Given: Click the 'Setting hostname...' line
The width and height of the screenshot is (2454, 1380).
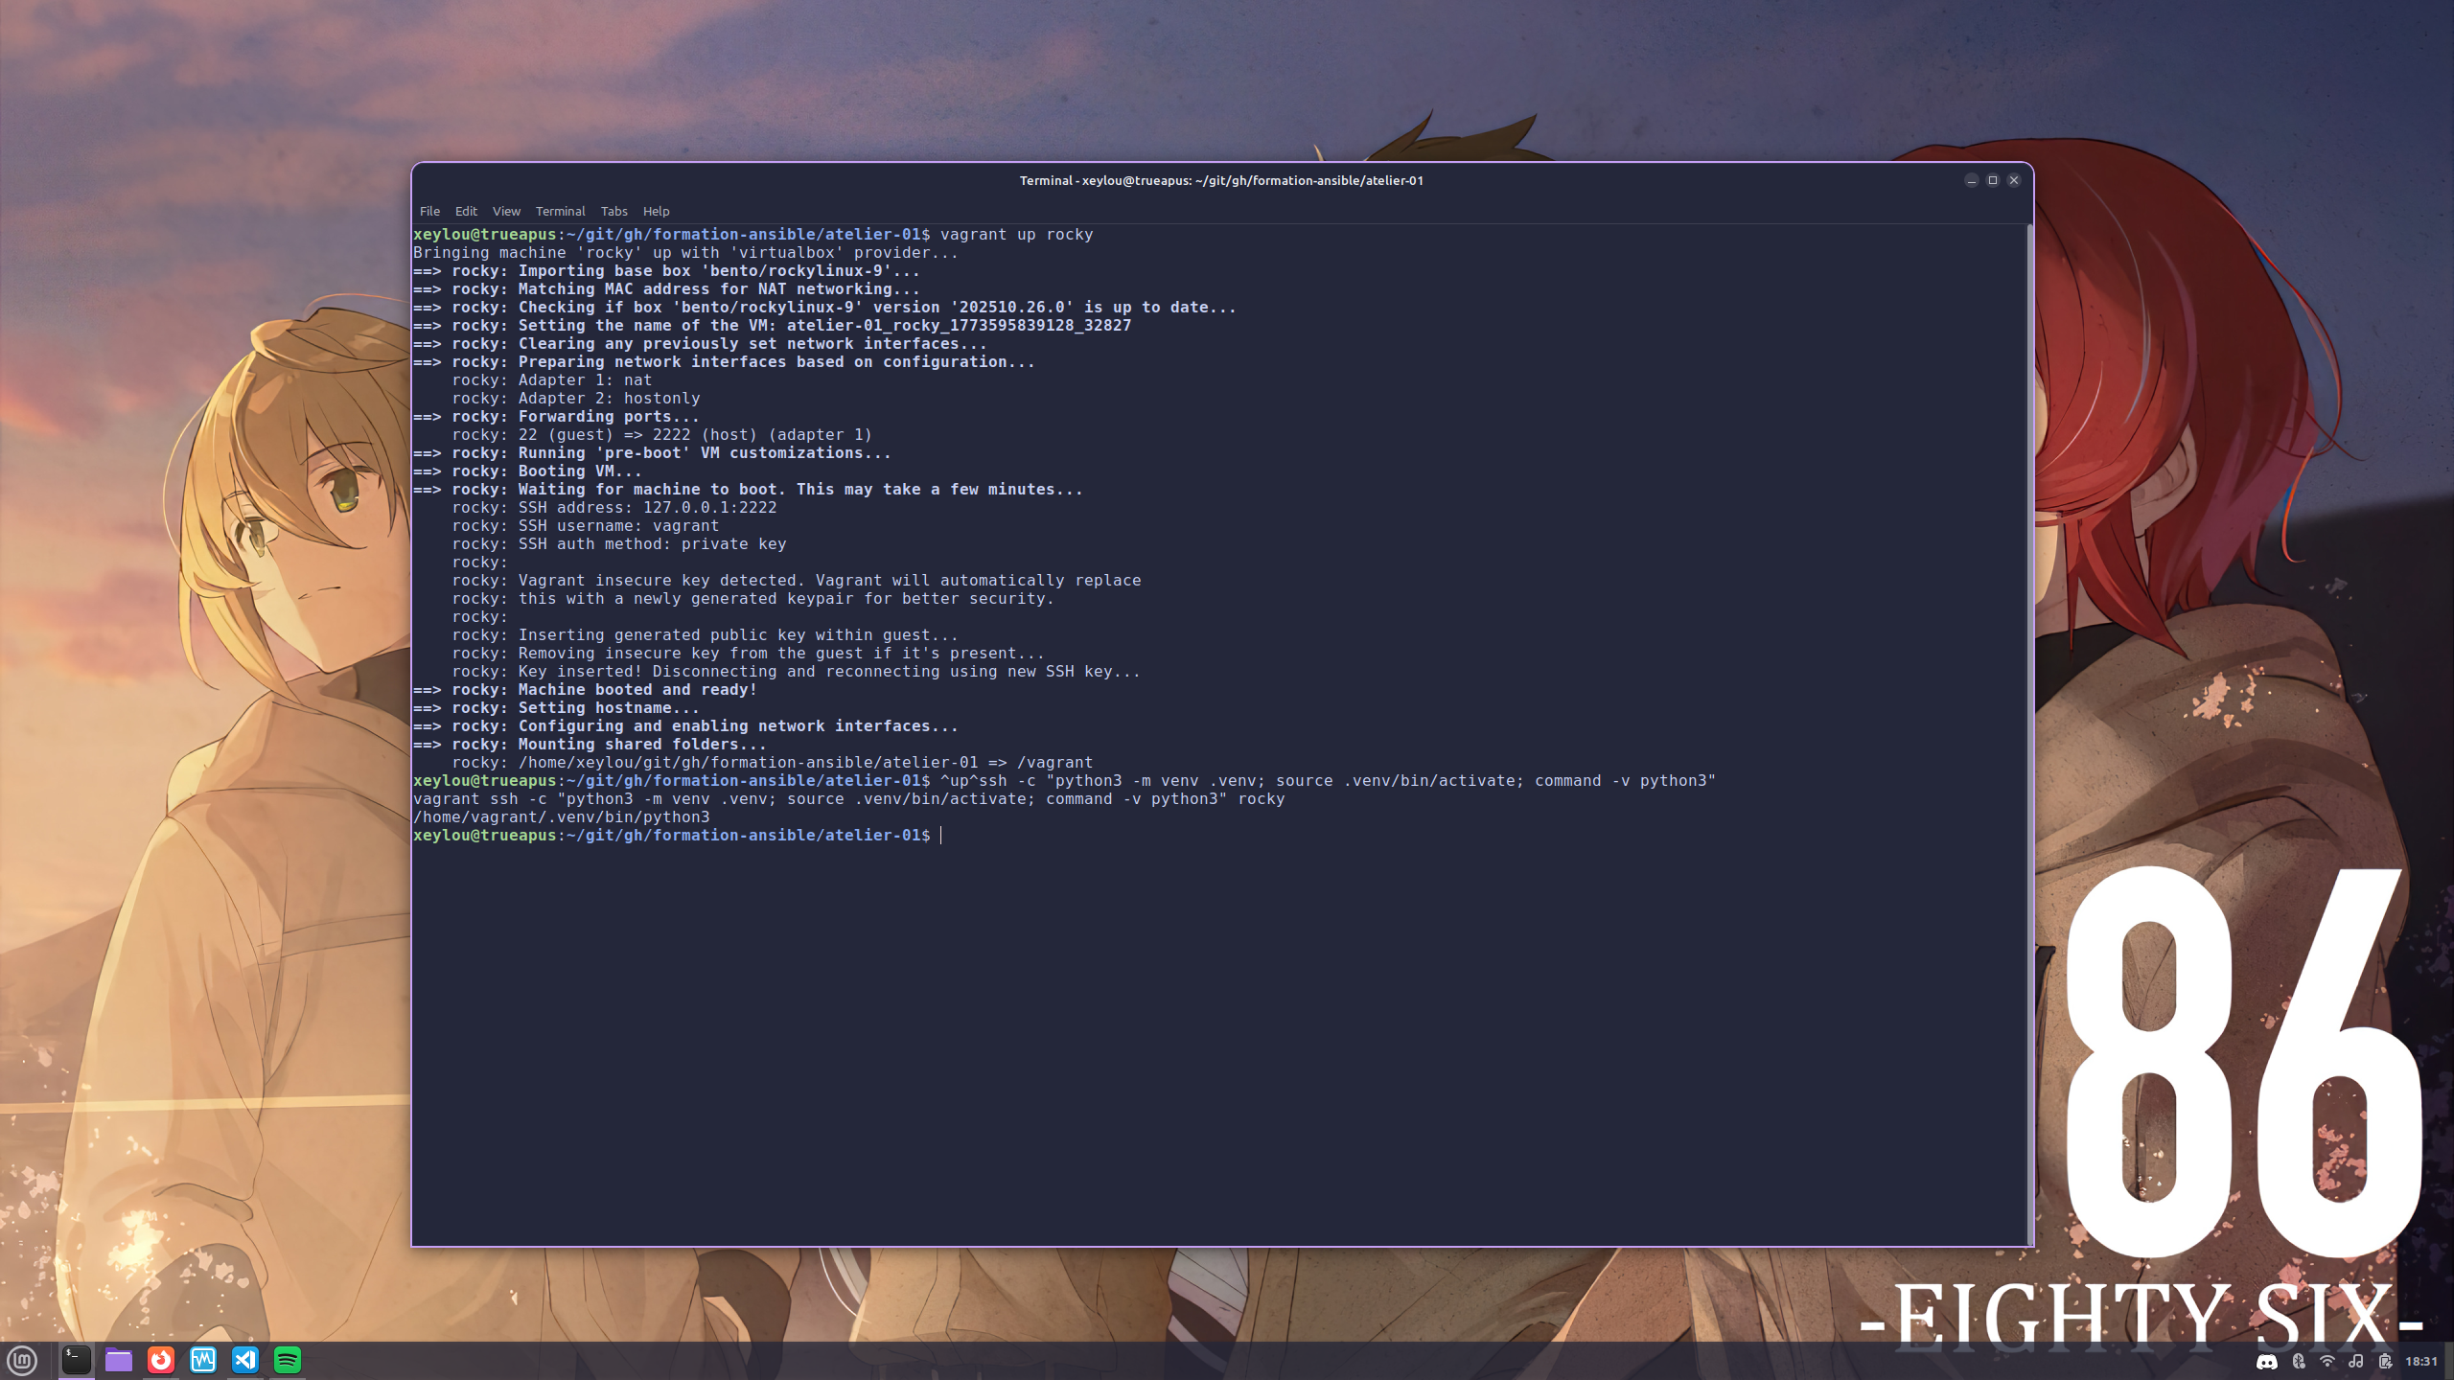Looking at the screenshot, I should 556,708.
